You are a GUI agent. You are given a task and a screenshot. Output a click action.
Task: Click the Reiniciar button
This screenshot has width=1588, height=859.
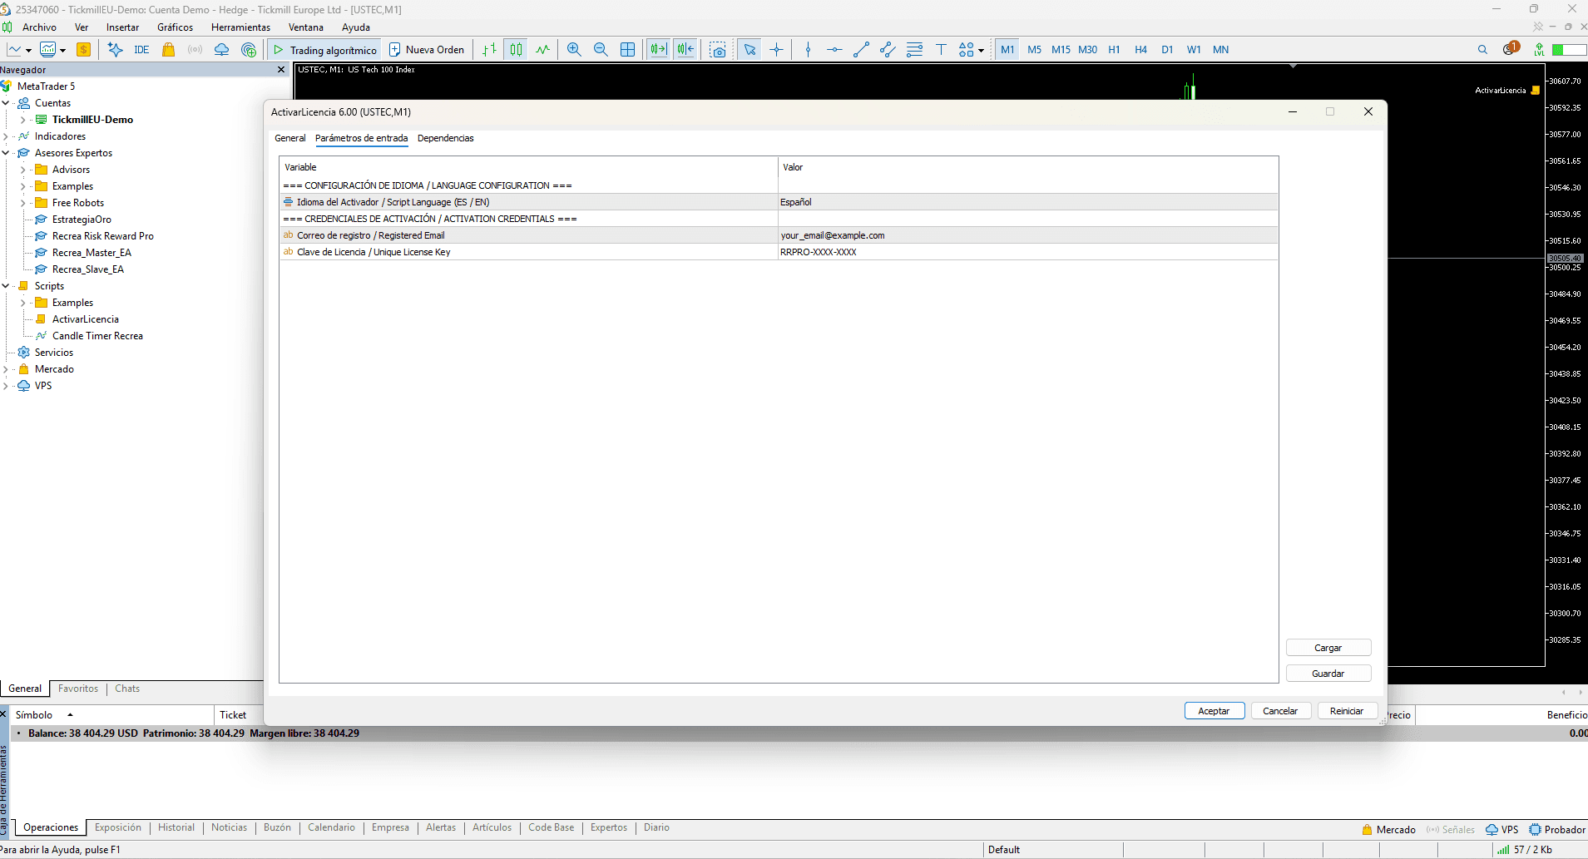[1347, 711]
